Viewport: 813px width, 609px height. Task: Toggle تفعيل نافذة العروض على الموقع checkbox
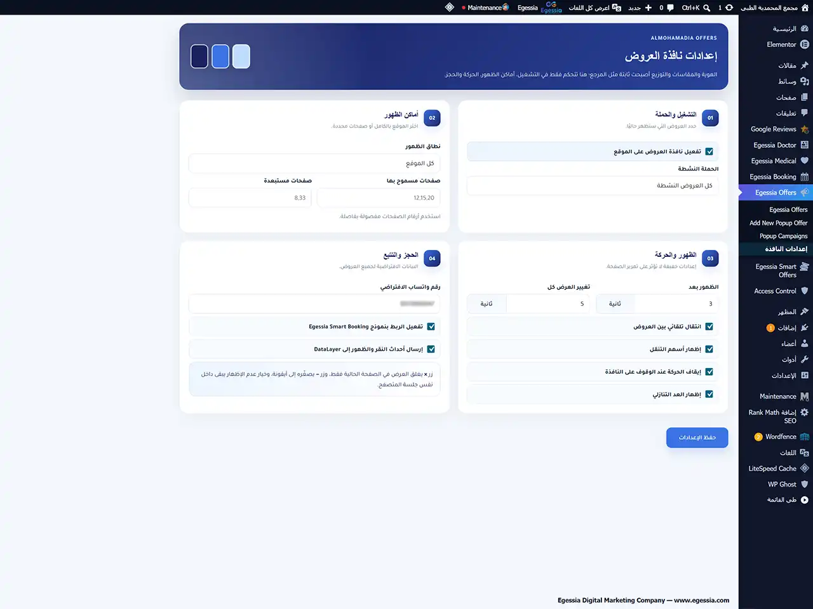(709, 152)
